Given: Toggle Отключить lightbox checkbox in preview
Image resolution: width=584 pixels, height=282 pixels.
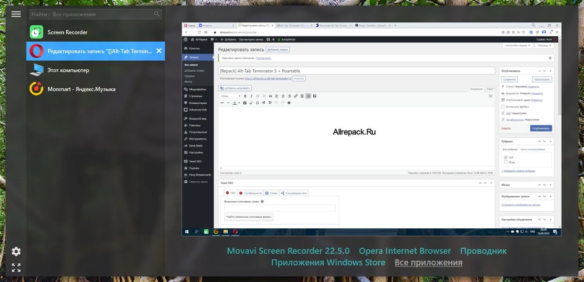Looking at the screenshot, I should click(x=503, y=107).
